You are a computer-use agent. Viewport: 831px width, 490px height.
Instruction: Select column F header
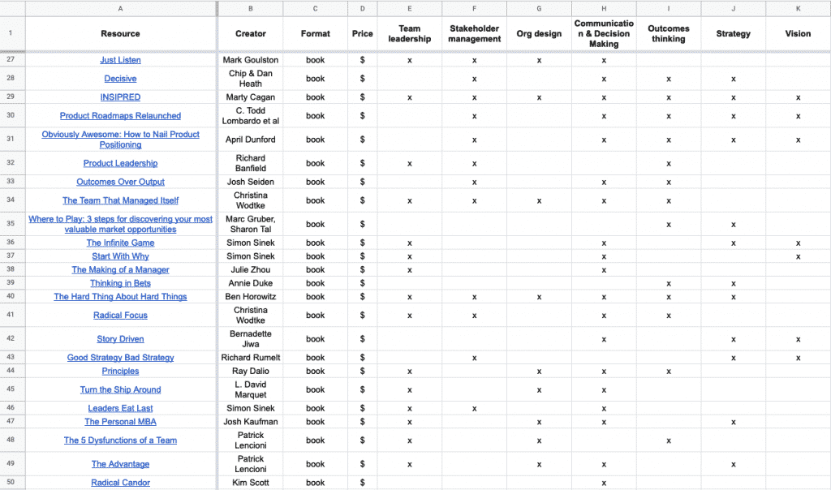(x=474, y=8)
